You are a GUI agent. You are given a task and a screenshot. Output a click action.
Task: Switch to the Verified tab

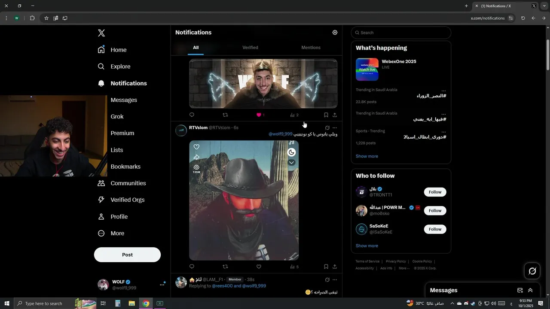(250, 48)
